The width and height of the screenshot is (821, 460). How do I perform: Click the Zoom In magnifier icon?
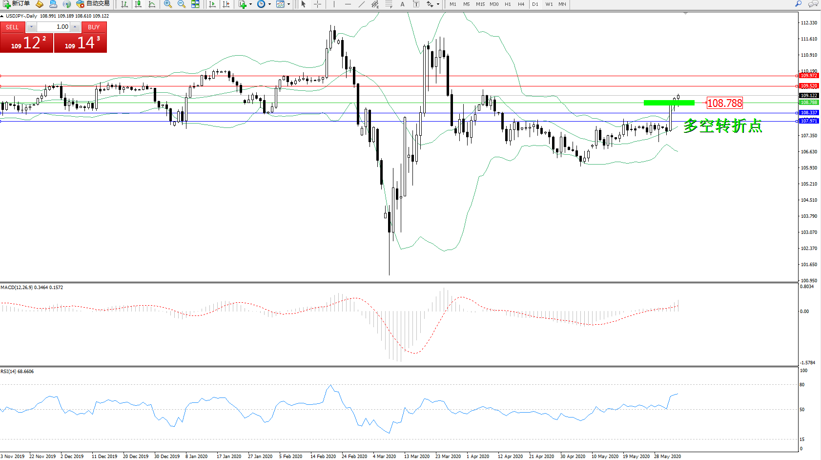tap(168, 4)
